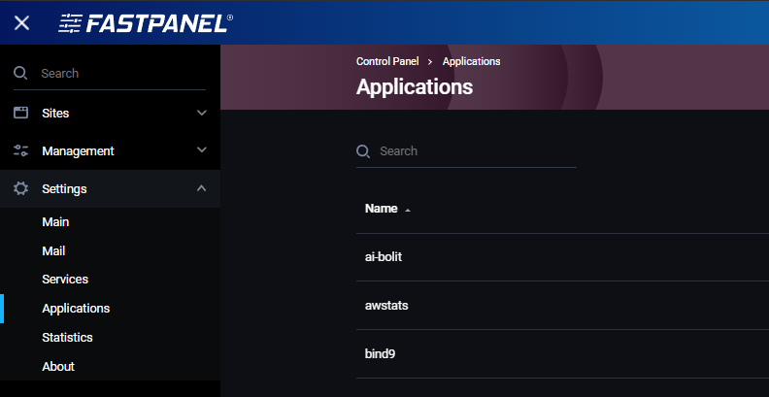Open the Main settings page
Viewport: 769px width, 397px height.
(55, 222)
